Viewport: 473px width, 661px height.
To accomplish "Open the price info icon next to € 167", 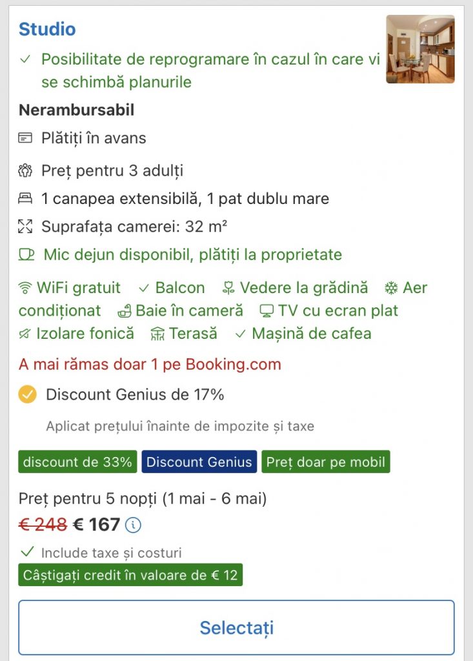I will (x=133, y=525).
